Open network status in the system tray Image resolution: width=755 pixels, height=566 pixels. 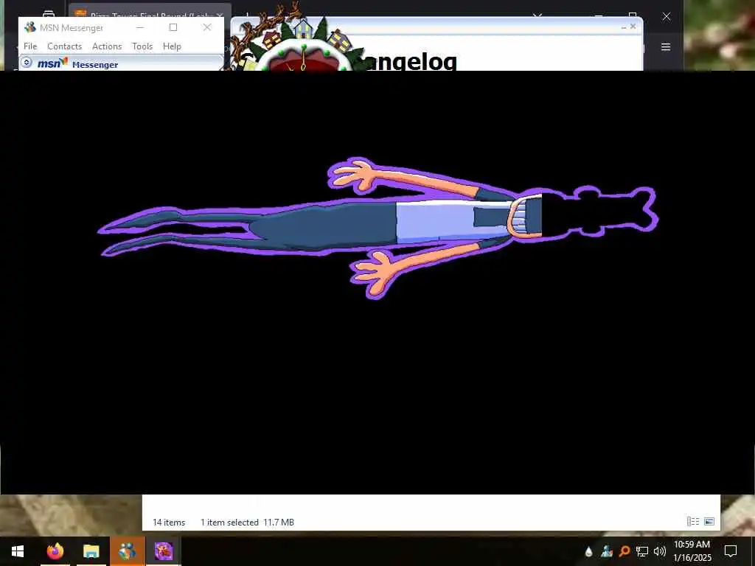(x=642, y=551)
